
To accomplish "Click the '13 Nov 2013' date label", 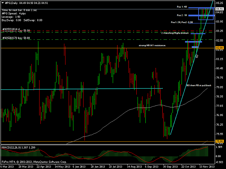I will point(207,166).
